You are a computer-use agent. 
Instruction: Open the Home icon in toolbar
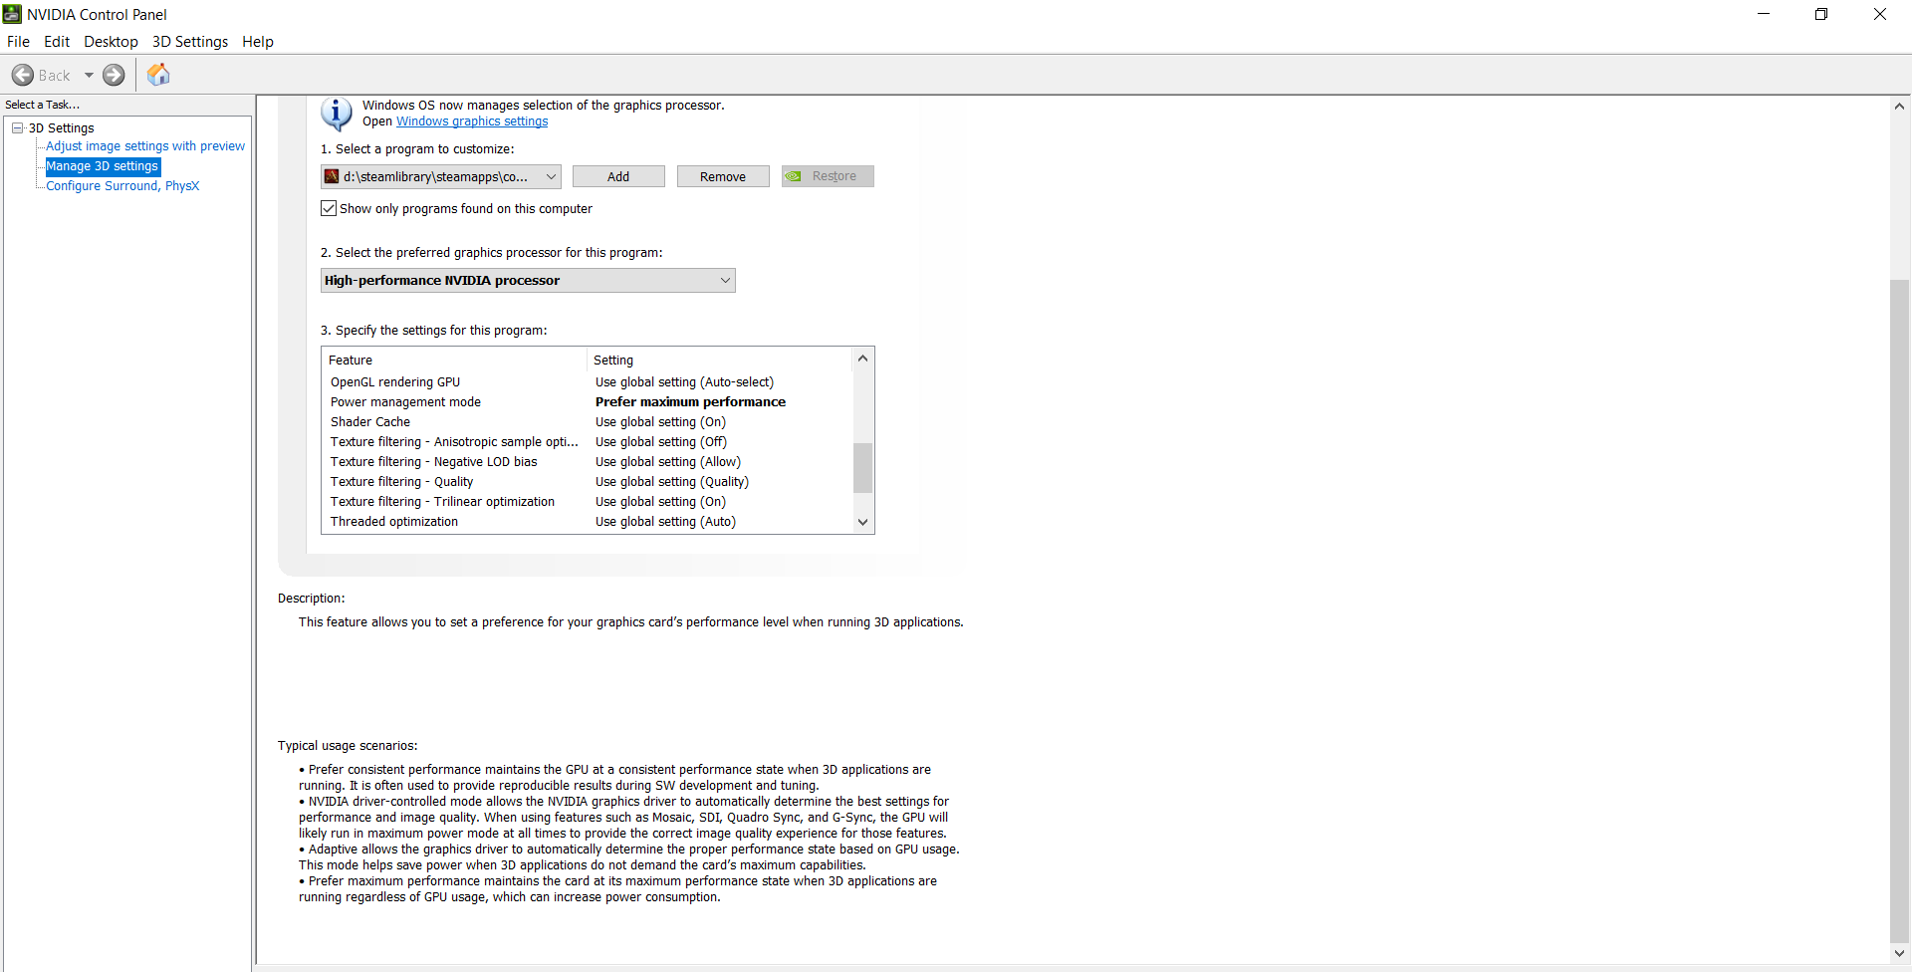pos(158,75)
